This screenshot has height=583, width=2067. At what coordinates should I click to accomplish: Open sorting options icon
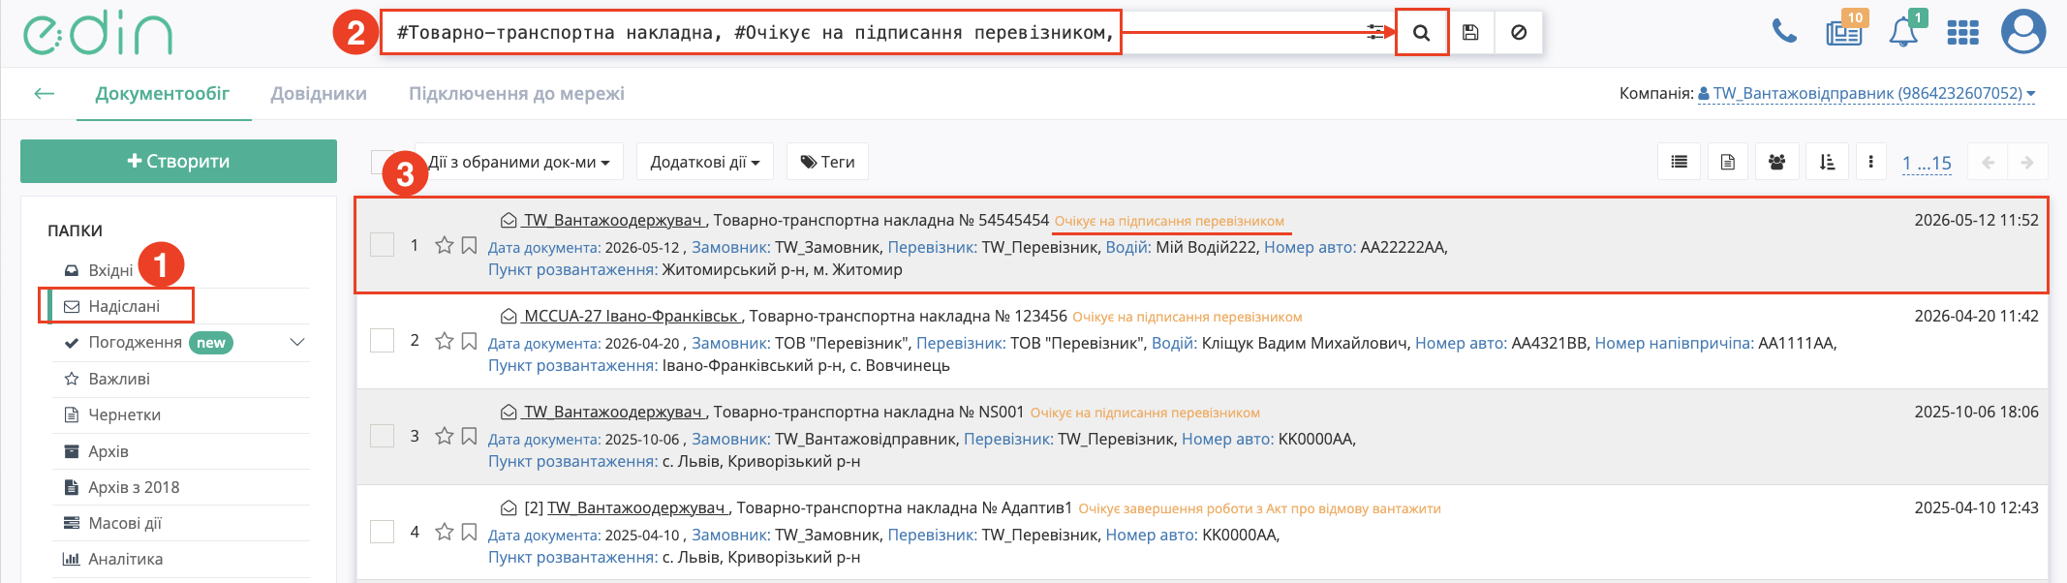click(x=1828, y=162)
